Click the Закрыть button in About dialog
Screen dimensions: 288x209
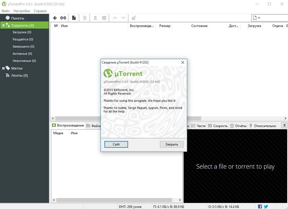click(x=171, y=144)
